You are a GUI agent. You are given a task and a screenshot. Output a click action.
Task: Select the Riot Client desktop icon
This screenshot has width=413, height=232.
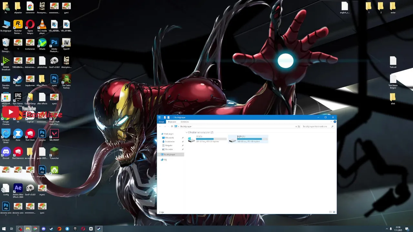coord(30,135)
